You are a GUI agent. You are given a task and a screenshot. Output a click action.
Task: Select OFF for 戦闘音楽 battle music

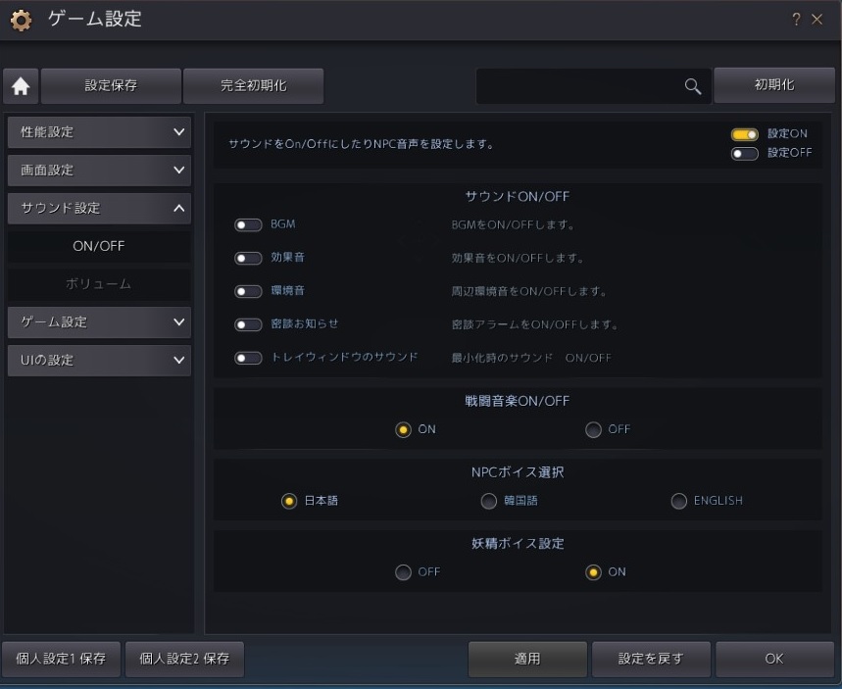(593, 429)
